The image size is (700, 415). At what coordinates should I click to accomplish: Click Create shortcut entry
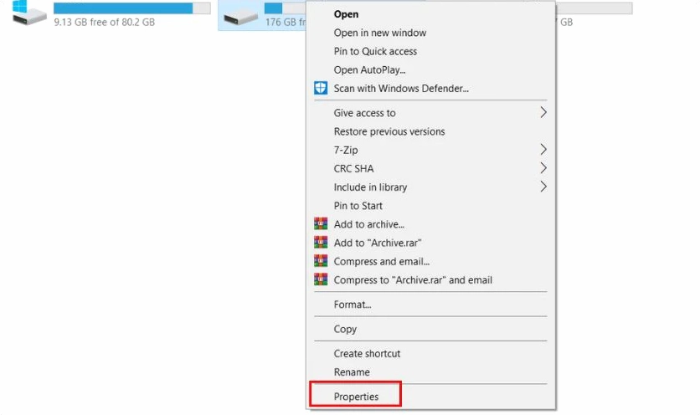tap(367, 353)
